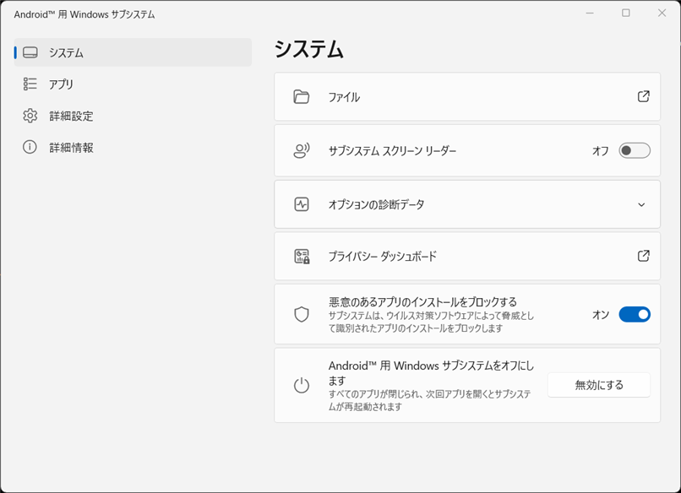
Task: Click 悪意のあるアプリのインストールをブロックする title
Action: point(422,301)
